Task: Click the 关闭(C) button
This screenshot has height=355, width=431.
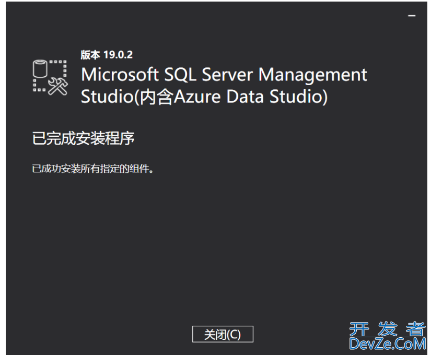Action: 223,334
